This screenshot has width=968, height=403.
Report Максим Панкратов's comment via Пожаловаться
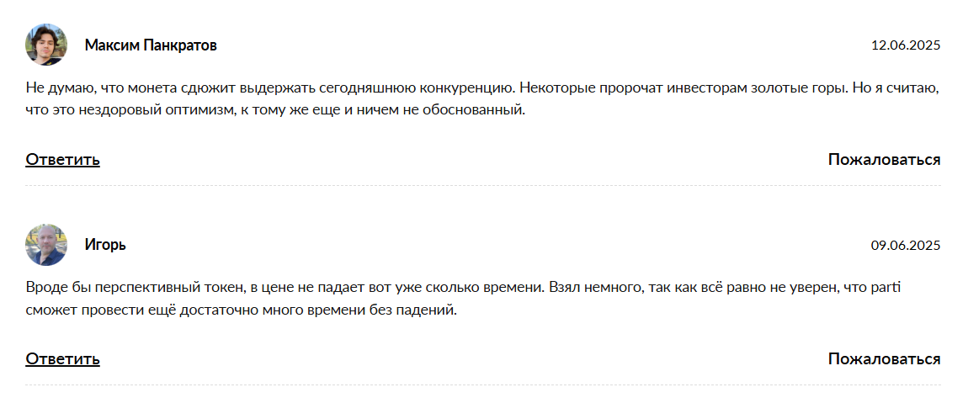point(884,160)
